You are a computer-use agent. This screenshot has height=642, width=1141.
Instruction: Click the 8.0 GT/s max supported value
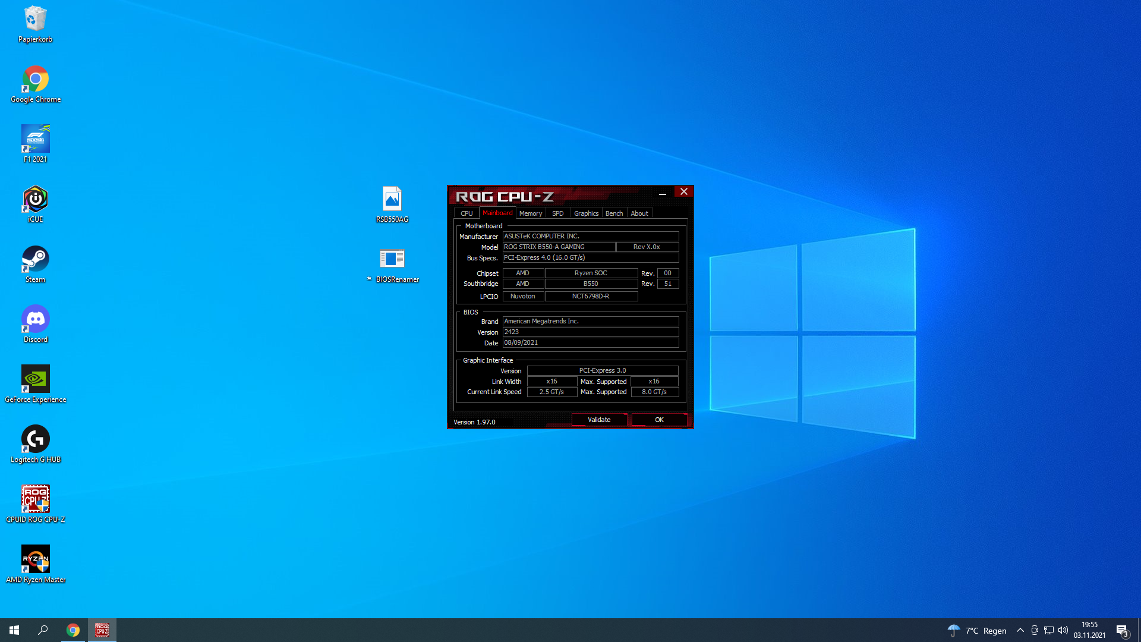pyautogui.click(x=654, y=392)
